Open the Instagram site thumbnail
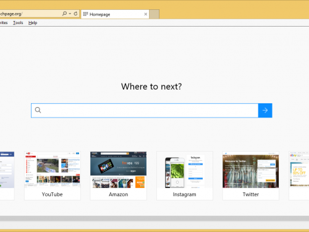The width and height of the screenshot is (309, 232). [185, 176]
